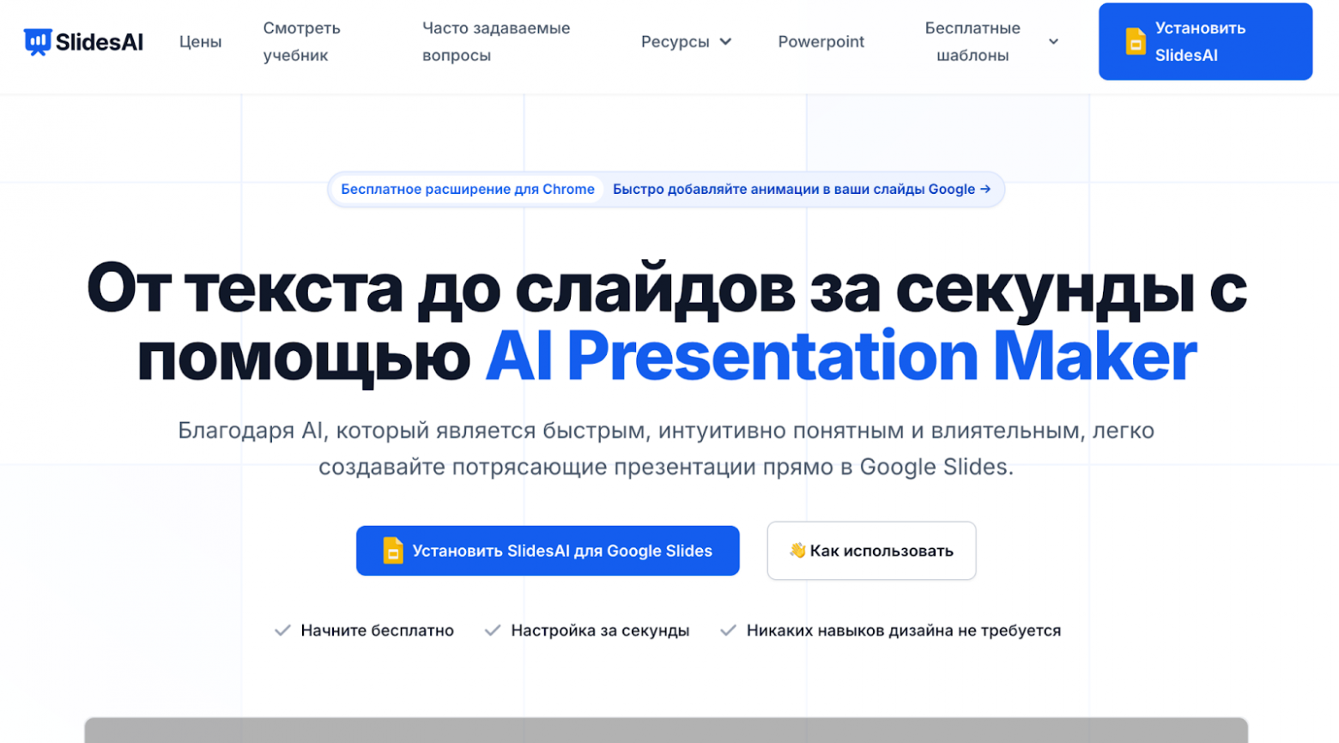Expand the Бесплатные шаблоны dropdown
1339x743 pixels.
971,40
